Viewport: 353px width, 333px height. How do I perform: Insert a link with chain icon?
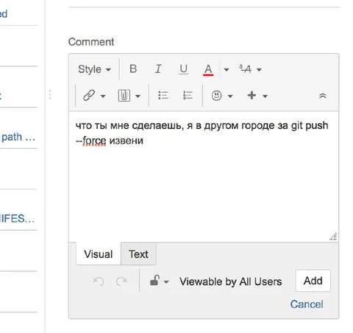[x=89, y=95]
